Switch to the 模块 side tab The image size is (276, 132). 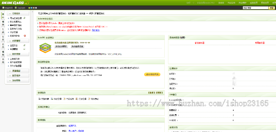3,23
